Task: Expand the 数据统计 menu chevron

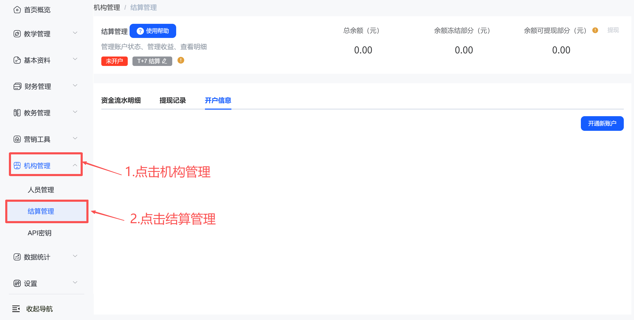Action: [x=75, y=256]
